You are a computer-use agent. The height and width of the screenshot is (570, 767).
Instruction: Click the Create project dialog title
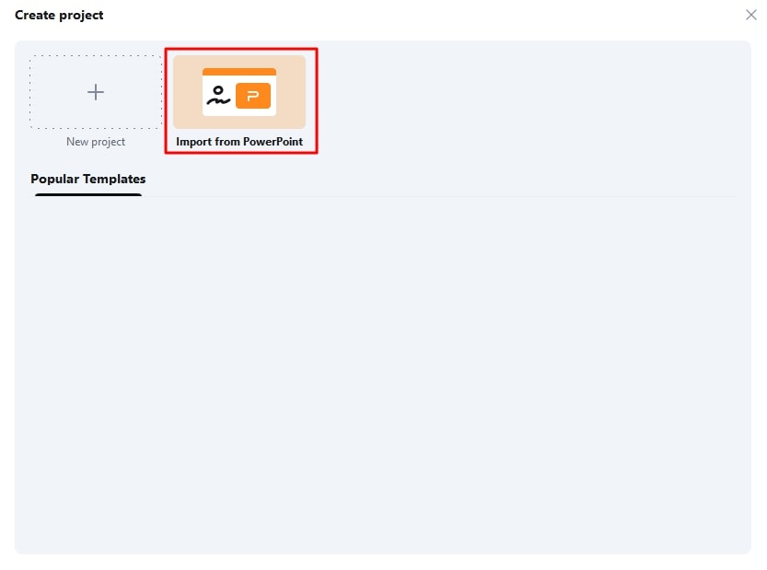59,15
